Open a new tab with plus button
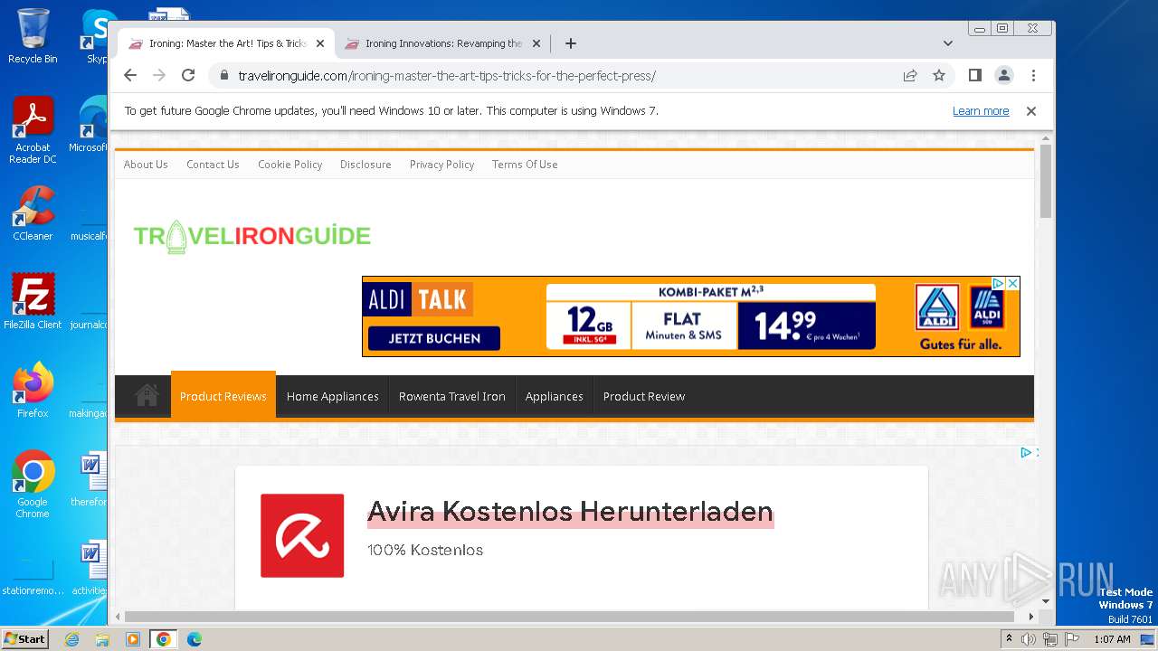This screenshot has width=1158, height=651. click(570, 43)
